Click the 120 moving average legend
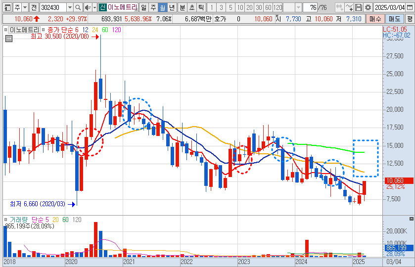Viewport: 415px width, 267px height. (x=116, y=30)
